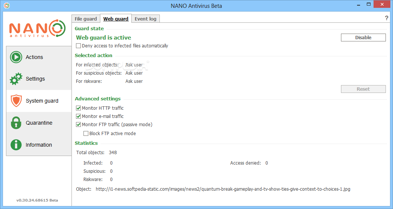Click the Guard state heading
This screenshot has width=393, height=209.
pos(89,28)
